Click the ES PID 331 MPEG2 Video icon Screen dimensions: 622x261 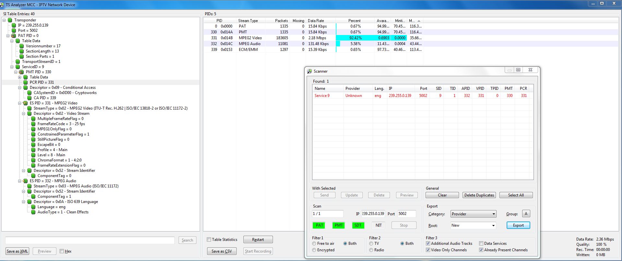pos(25,103)
